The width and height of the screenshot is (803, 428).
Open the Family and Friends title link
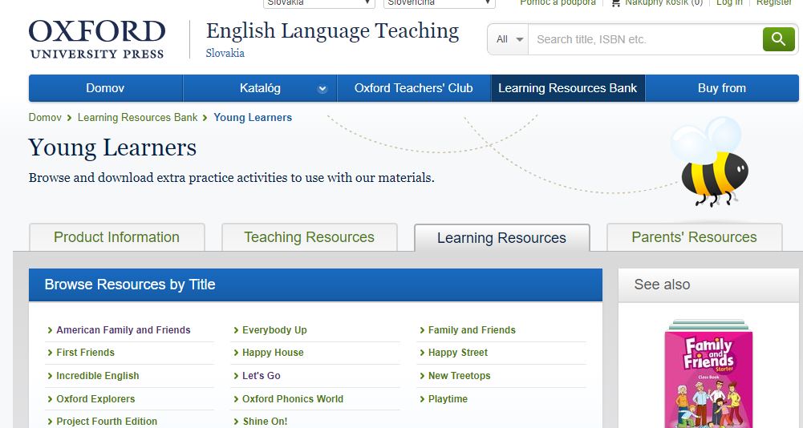[x=472, y=330]
